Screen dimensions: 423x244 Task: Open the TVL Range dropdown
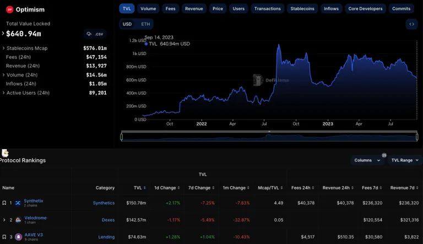coord(405,160)
